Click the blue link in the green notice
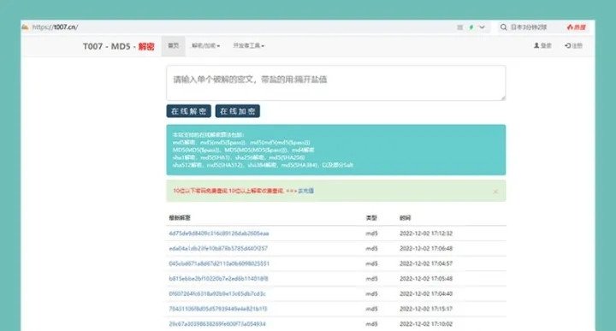616x331 pixels. click(x=305, y=191)
